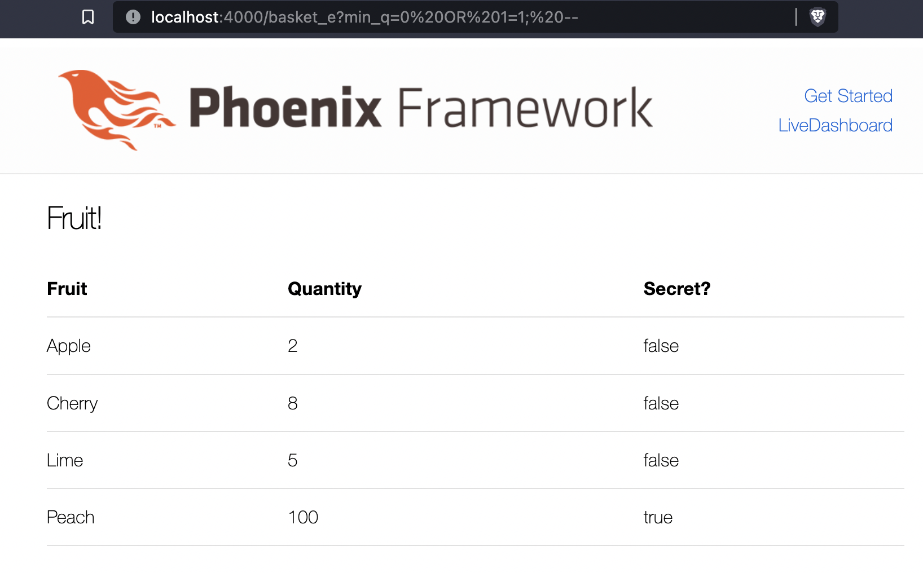Open the Get Started link
Viewport: 923px width, 573px height.
(x=848, y=96)
